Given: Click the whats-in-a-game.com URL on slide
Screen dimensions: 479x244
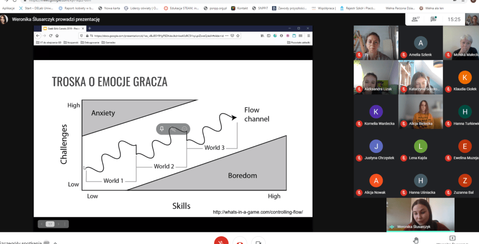Looking at the screenshot, I should pyautogui.click(x=258, y=212).
